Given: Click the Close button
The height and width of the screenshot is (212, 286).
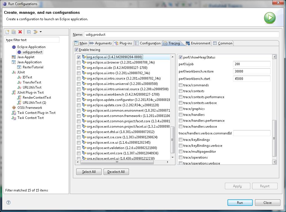Looking at the screenshot, I should [x=268, y=202].
